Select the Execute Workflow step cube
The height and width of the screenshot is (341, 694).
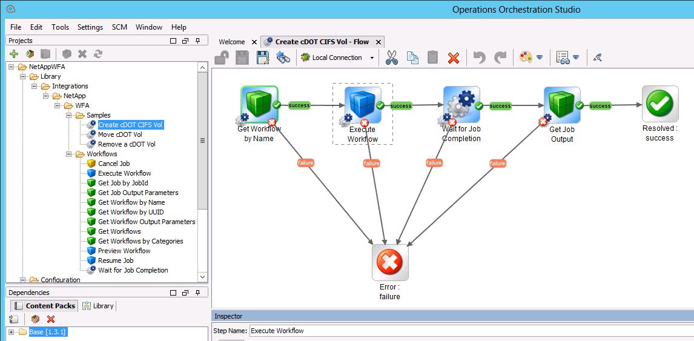[x=363, y=105]
